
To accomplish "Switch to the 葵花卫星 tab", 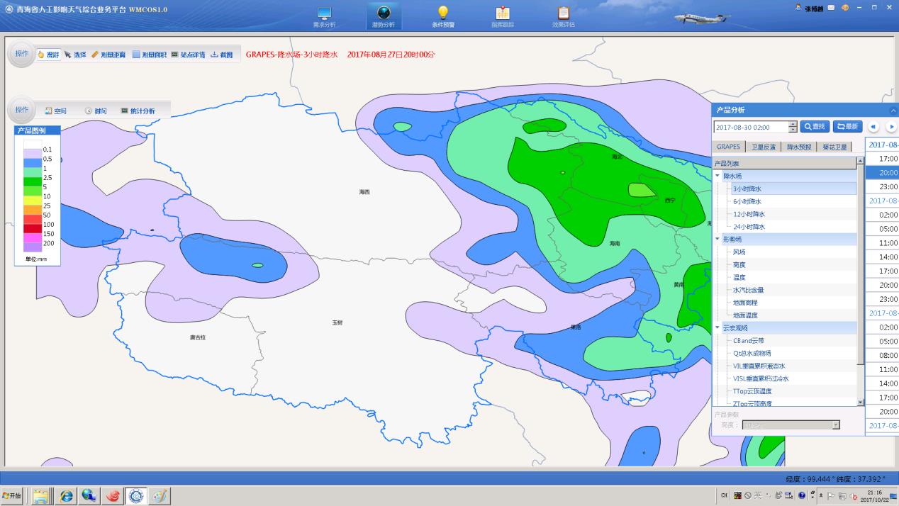I will point(834,147).
